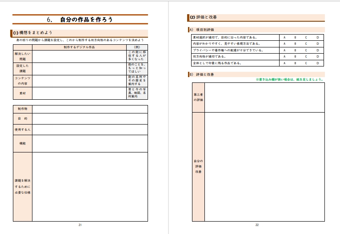Click the 機能 entry field

coord(90,144)
